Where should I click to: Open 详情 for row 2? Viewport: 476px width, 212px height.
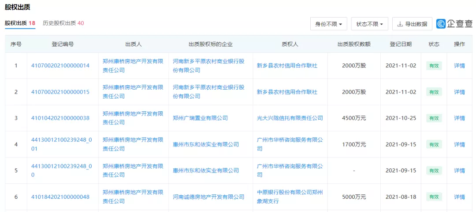(x=459, y=92)
